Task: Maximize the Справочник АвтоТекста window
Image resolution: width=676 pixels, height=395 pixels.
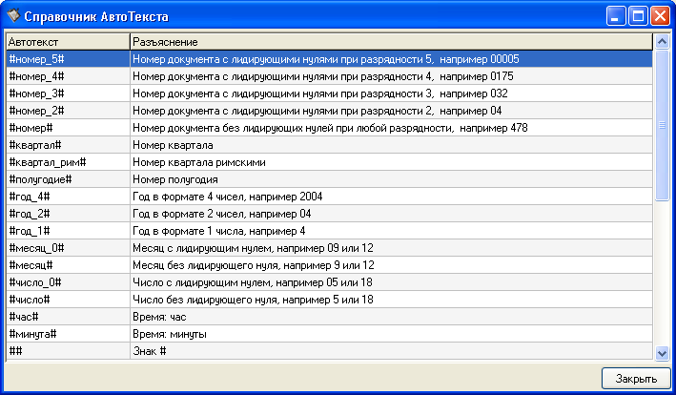Action: (637, 15)
